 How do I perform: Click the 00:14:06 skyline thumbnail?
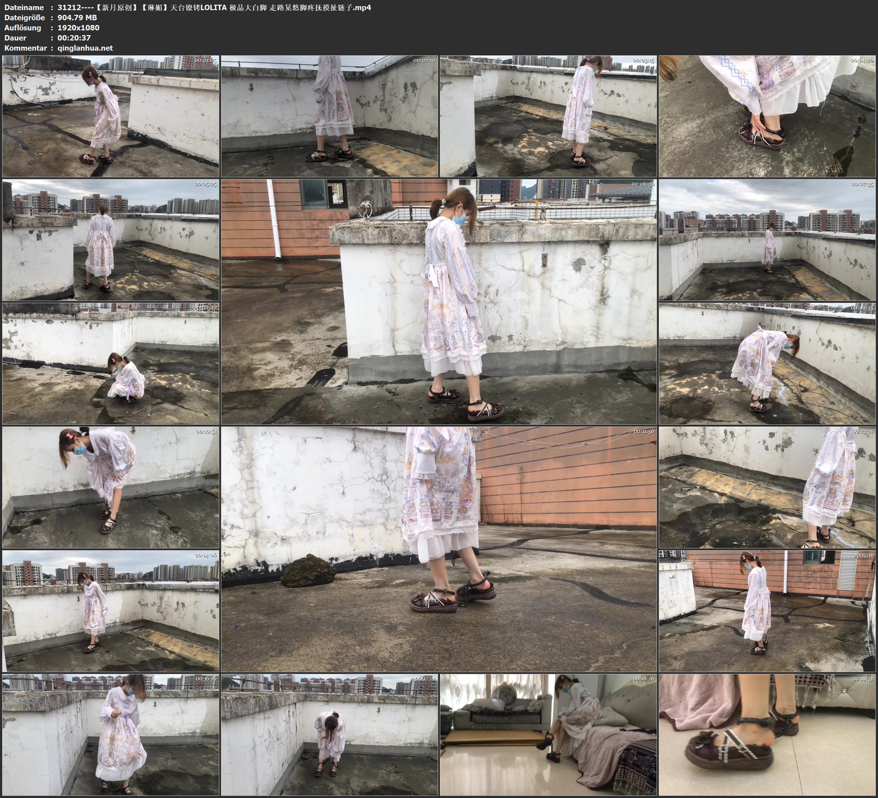tap(111, 611)
